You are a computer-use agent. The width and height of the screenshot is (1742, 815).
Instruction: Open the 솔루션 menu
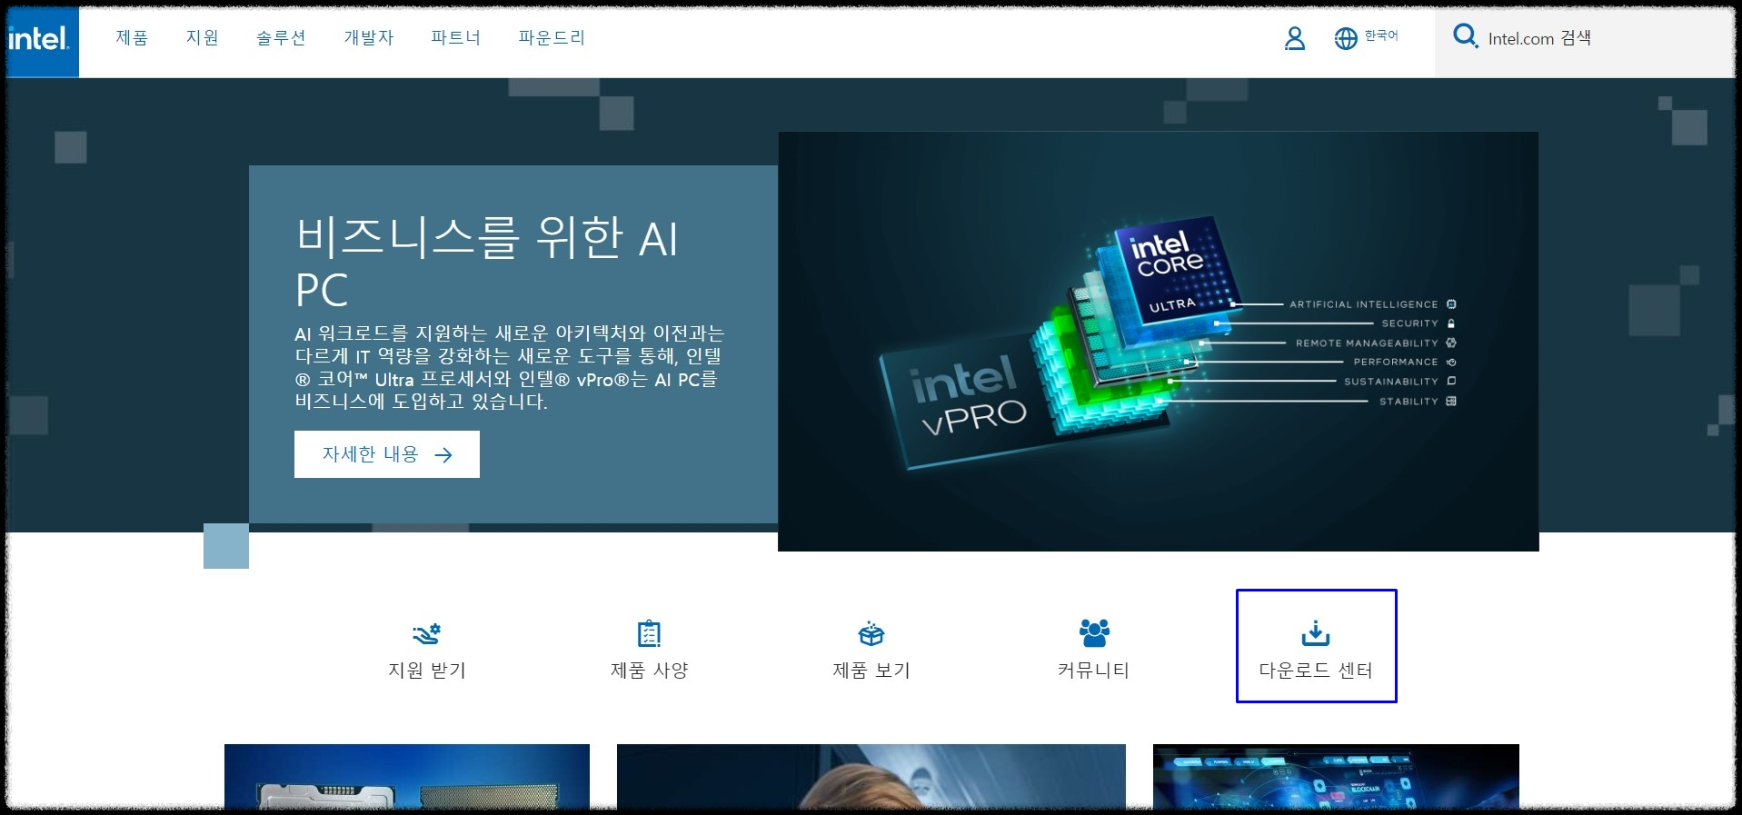coord(281,37)
